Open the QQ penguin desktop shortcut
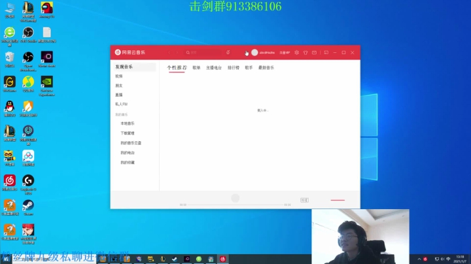471x264 pixels. coord(10,108)
